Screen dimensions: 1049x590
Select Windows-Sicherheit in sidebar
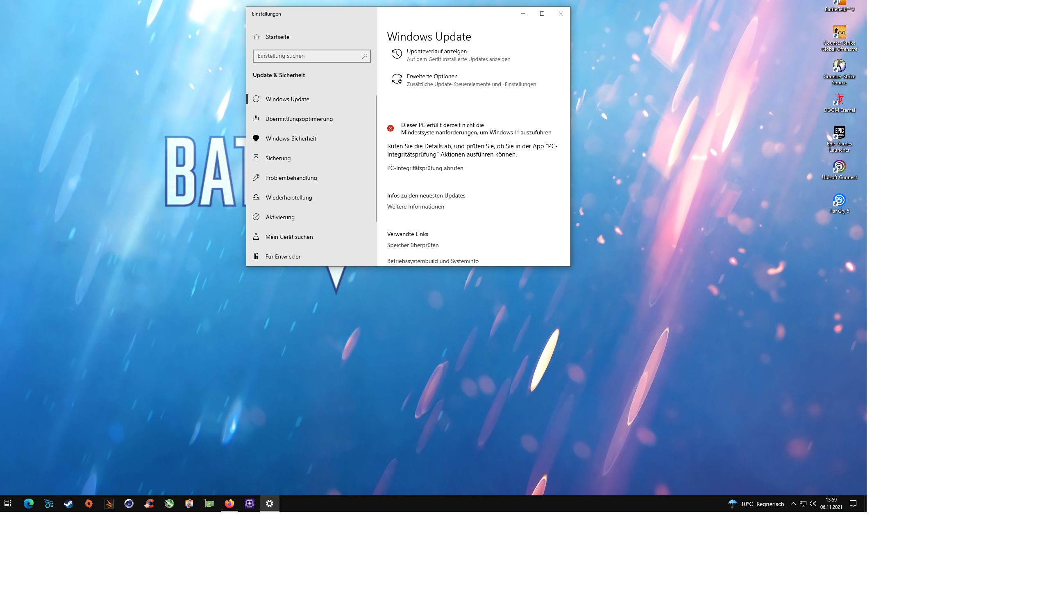tap(291, 138)
